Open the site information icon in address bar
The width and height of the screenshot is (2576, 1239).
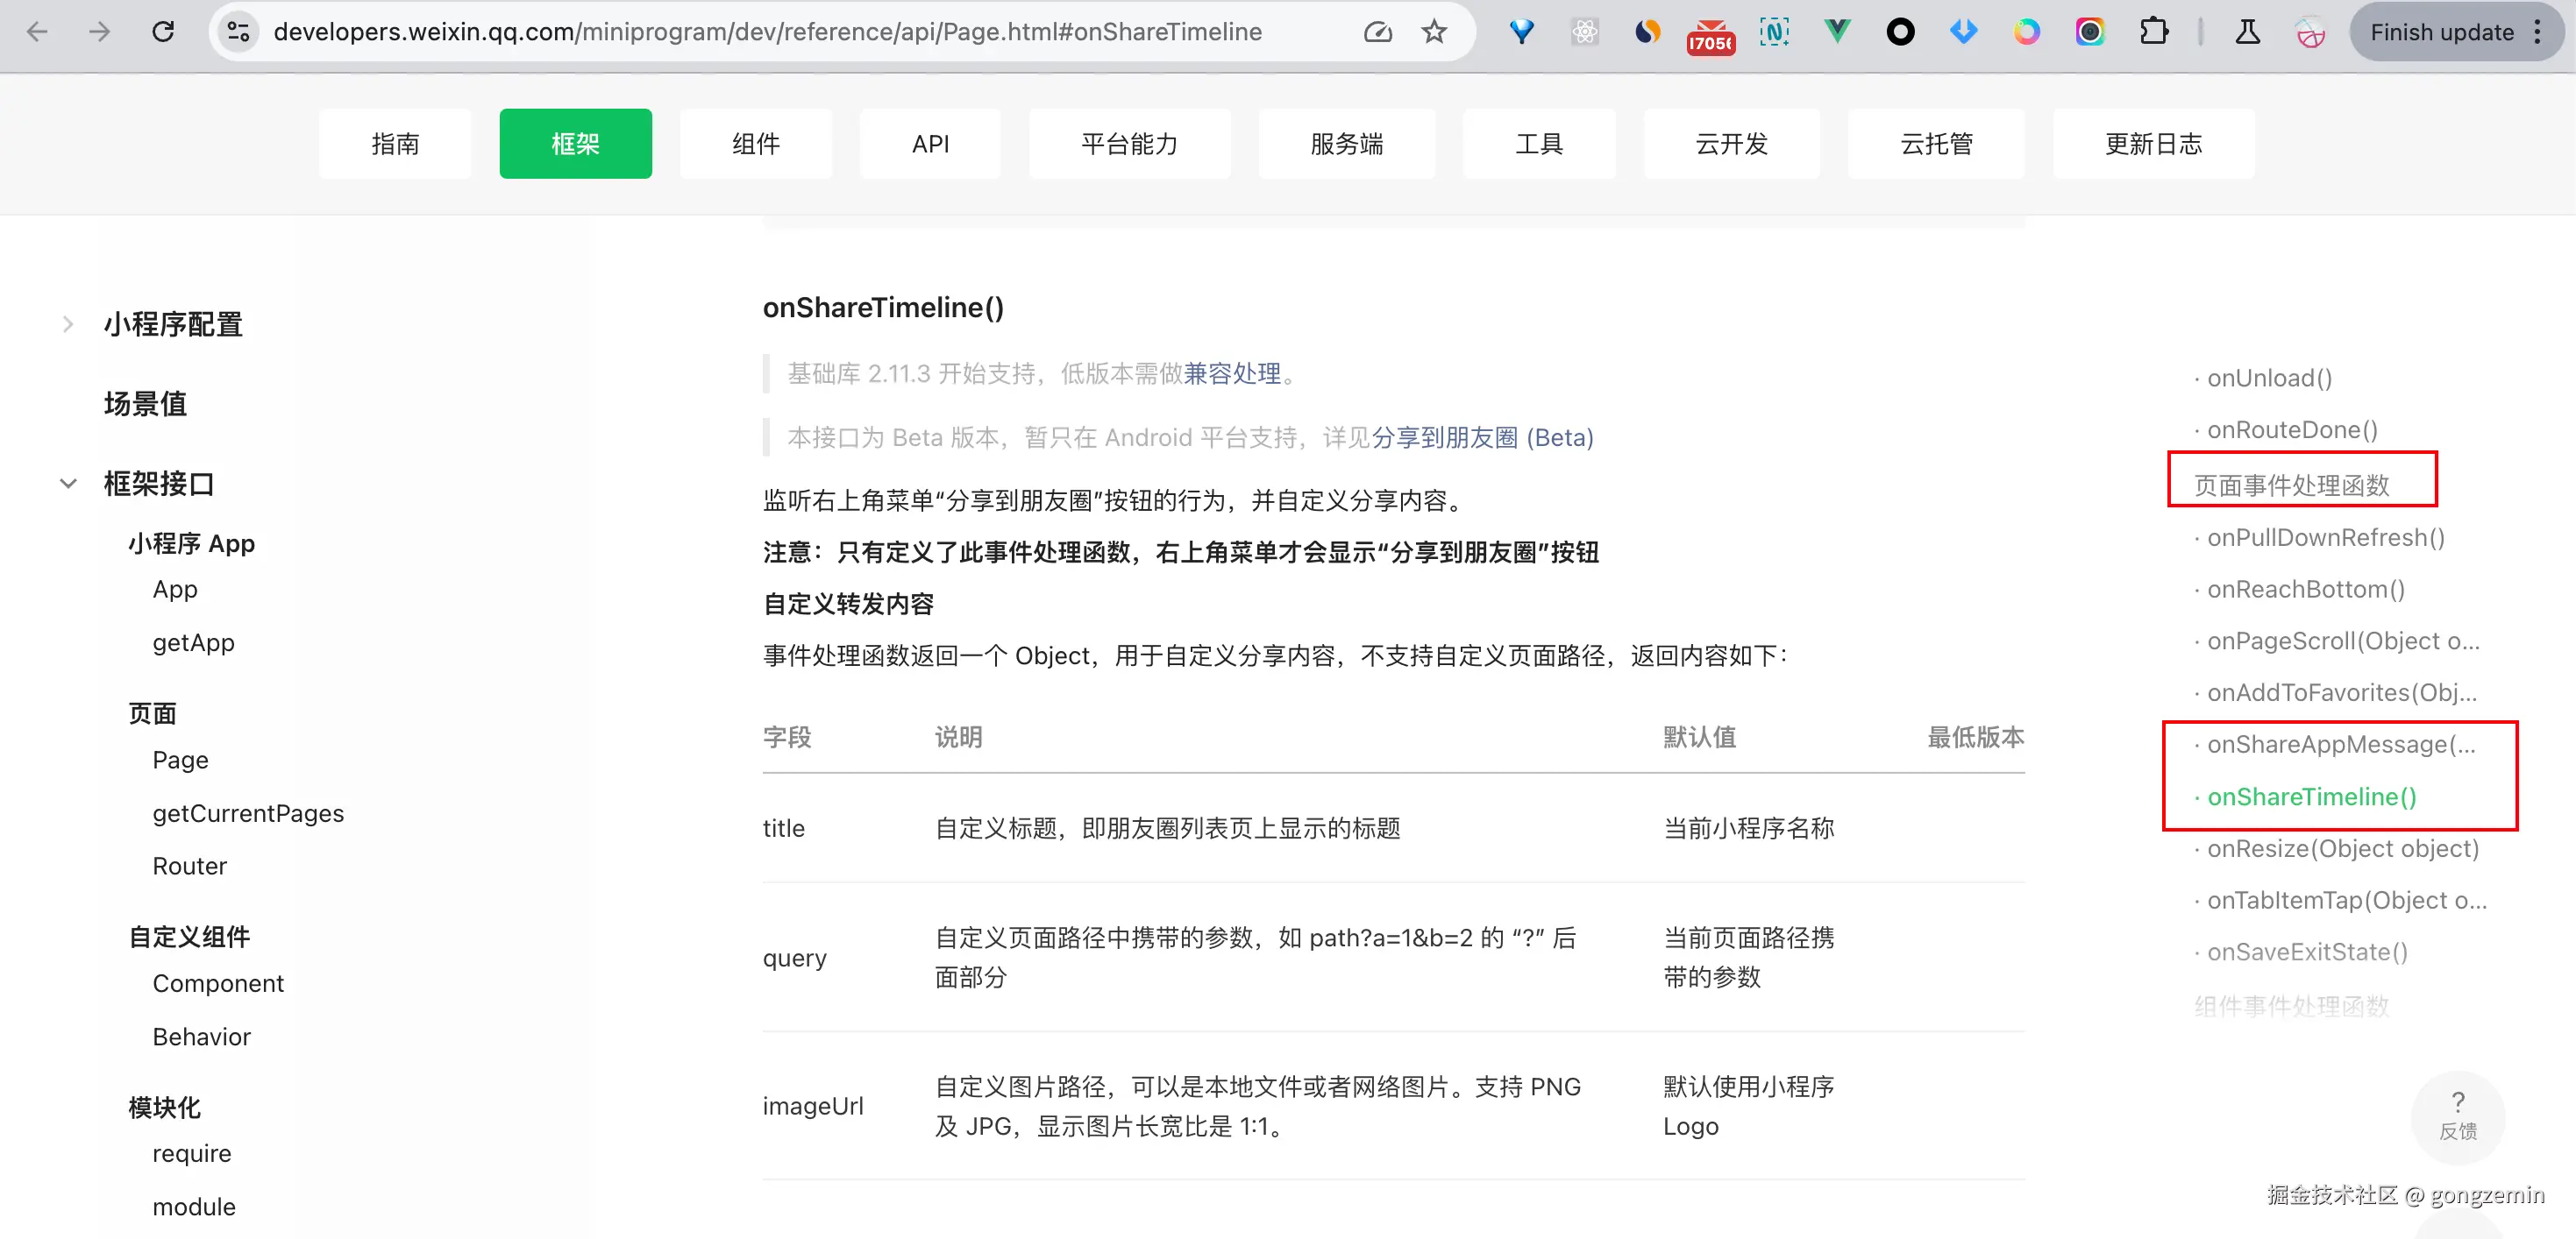coord(238,32)
